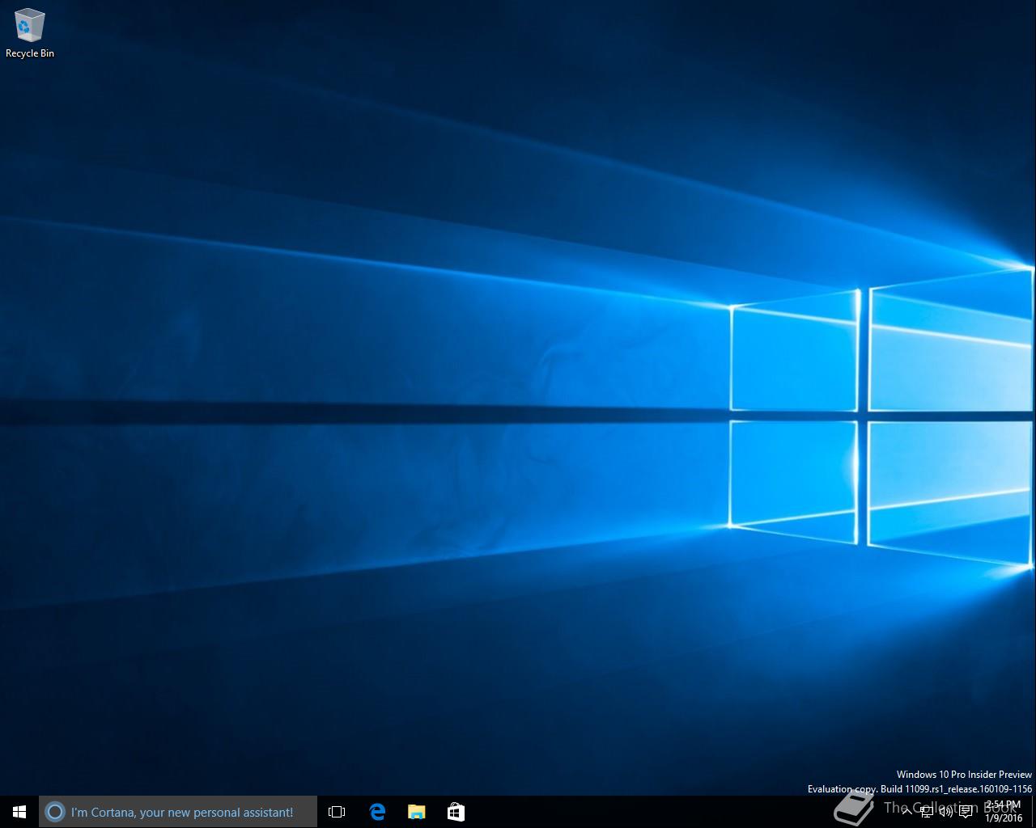Click Show Desktop at the taskbar edge
The width and height of the screenshot is (1036, 828).
pyautogui.click(x=1034, y=812)
